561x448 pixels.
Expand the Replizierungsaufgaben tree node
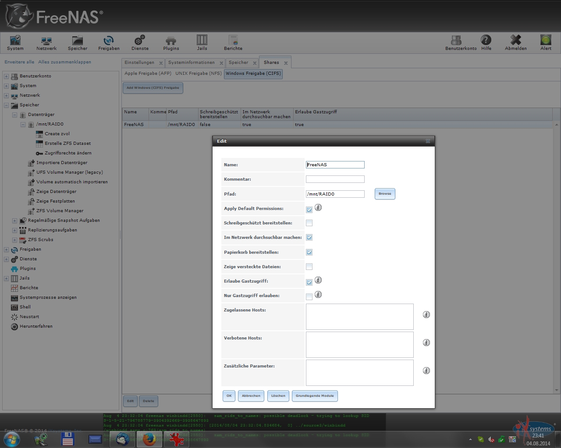click(14, 230)
